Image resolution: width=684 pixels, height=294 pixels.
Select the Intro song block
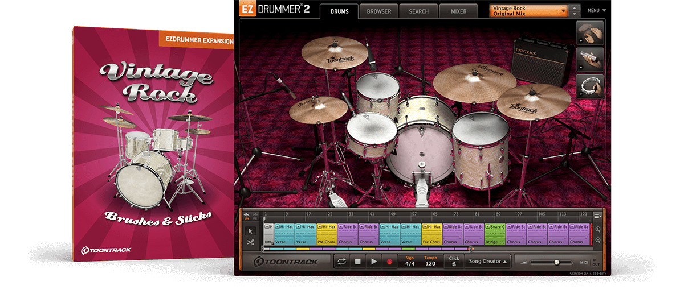(x=268, y=234)
